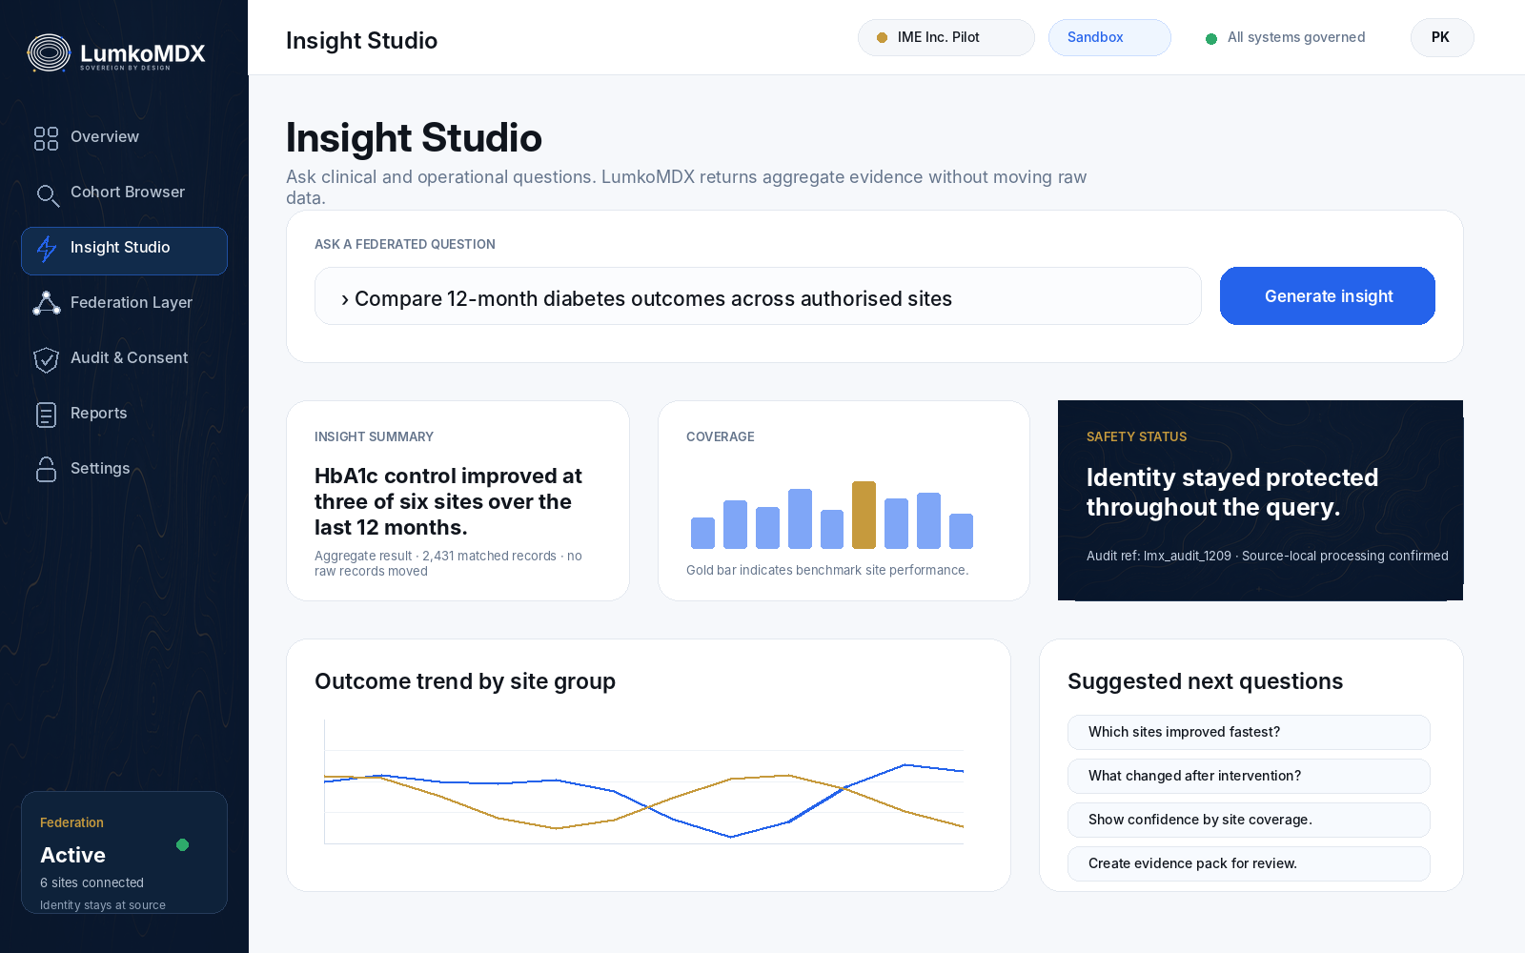Image resolution: width=1525 pixels, height=953 pixels.
Task: Click the Insight Studio lightning icon
Action: click(x=47, y=249)
